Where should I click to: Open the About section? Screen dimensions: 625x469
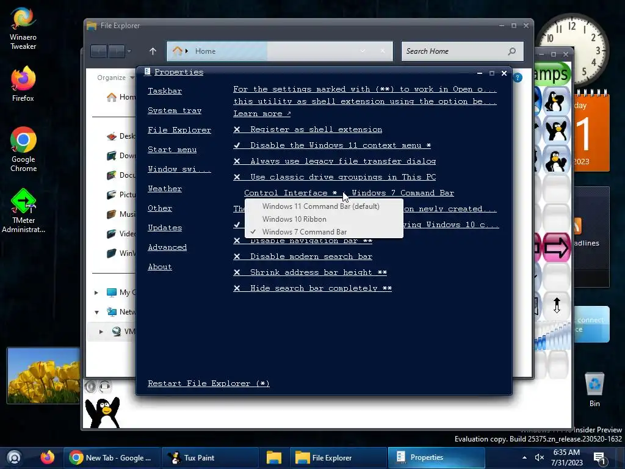pos(160,267)
